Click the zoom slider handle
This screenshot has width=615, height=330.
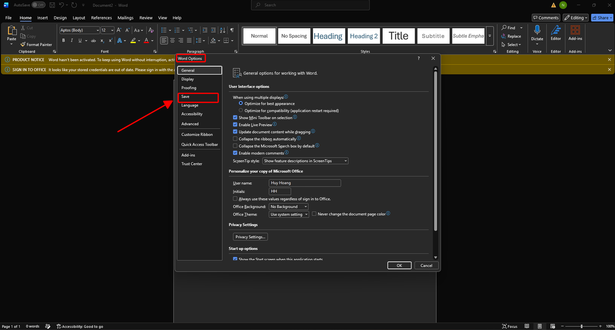pos(581,326)
